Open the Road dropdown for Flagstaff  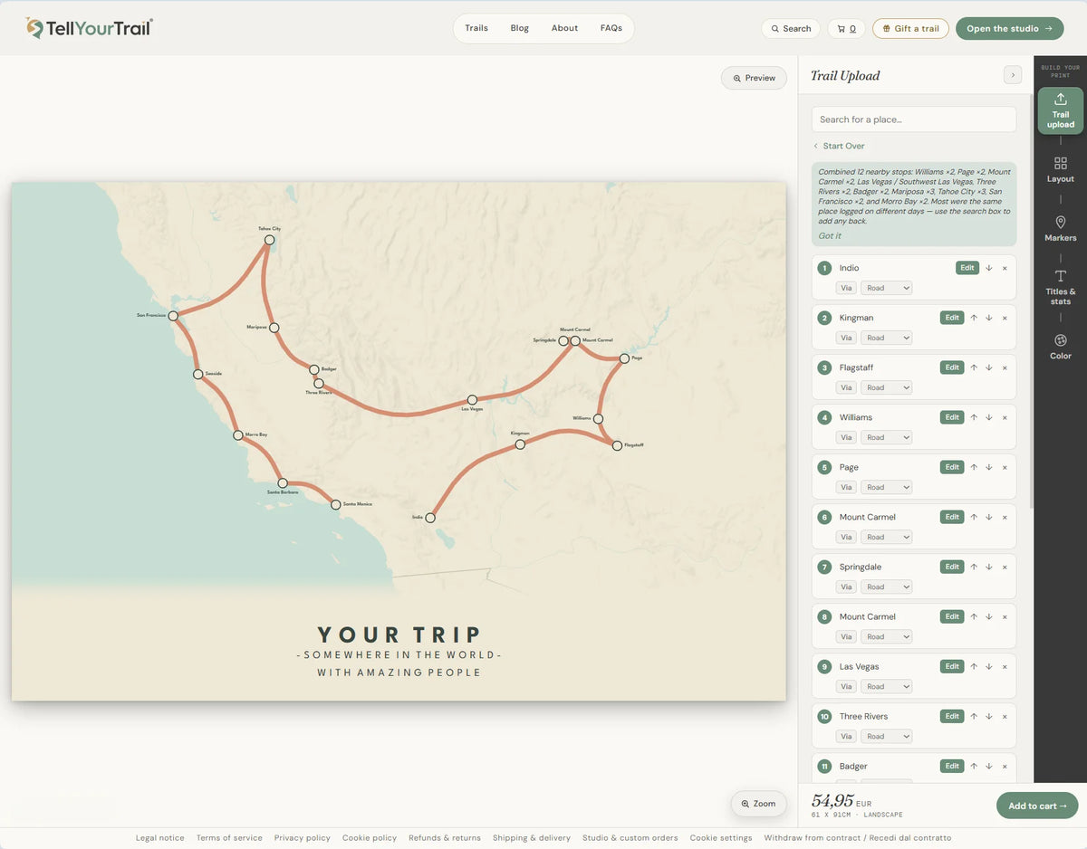(887, 387)
